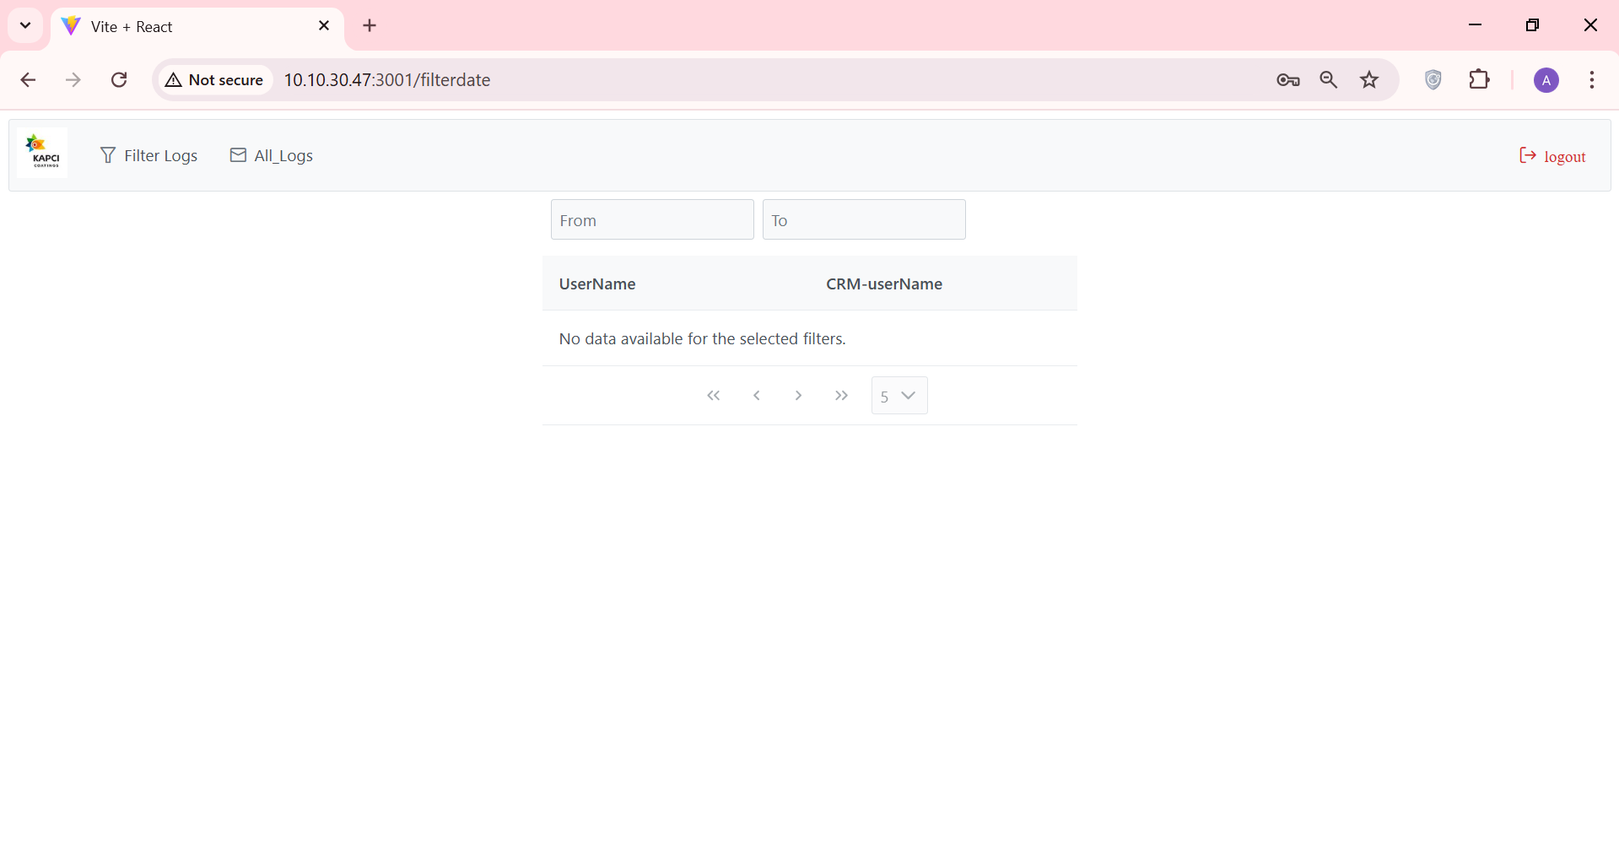Image resolution: width=1619 pixels, height=859 pixels.
Task: Click the All_Logs envelope icon
Action: coord(239,155)
